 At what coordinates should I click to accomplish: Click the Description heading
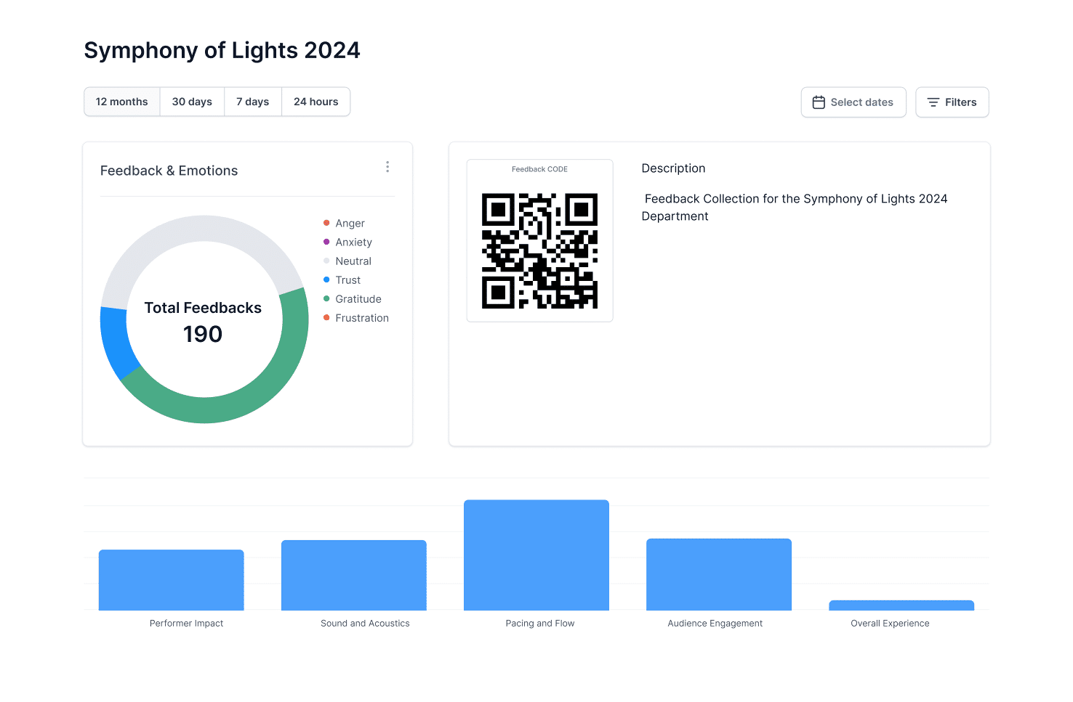point(673,168)
